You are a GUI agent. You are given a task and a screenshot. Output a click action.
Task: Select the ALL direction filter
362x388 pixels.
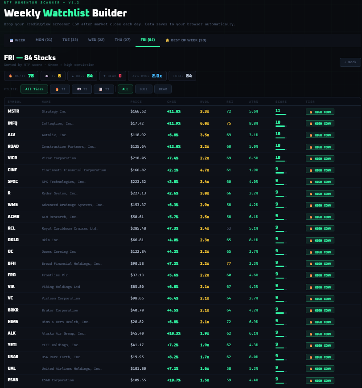[x=125, y=89]
